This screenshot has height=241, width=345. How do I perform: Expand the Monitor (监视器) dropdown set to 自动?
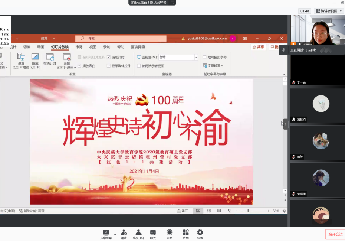pos(196,57)
